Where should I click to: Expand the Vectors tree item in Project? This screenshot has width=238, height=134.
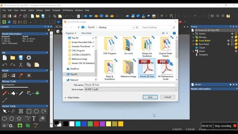pos(193,34)
